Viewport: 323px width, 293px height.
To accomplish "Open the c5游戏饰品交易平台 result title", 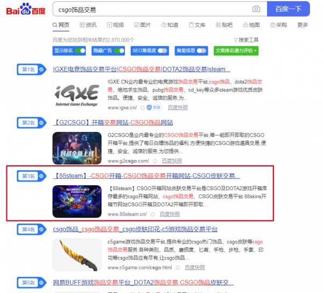I will pos(135,229).
